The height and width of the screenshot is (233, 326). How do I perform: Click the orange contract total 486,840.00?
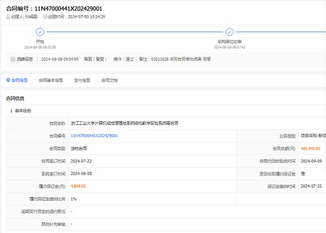point(310,148)
